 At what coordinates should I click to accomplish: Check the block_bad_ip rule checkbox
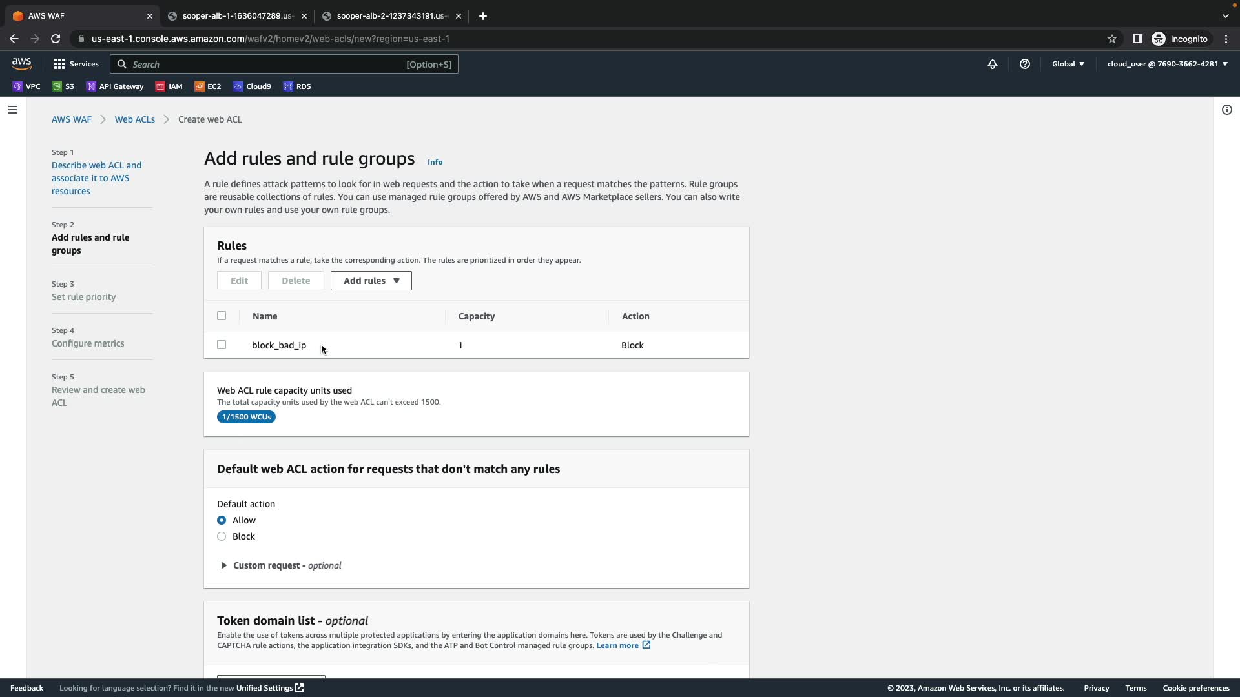pos(222,345)
